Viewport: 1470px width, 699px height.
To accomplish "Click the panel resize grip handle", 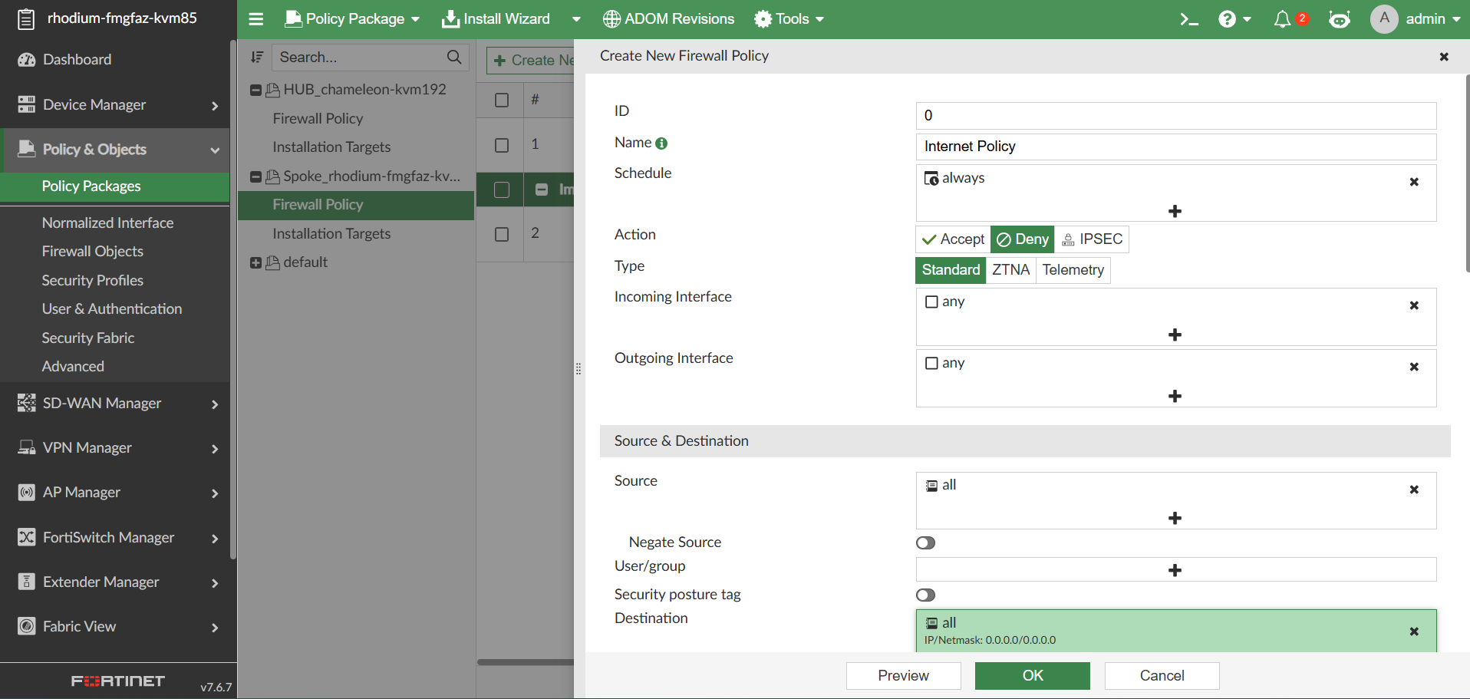I will pos(578,369).
